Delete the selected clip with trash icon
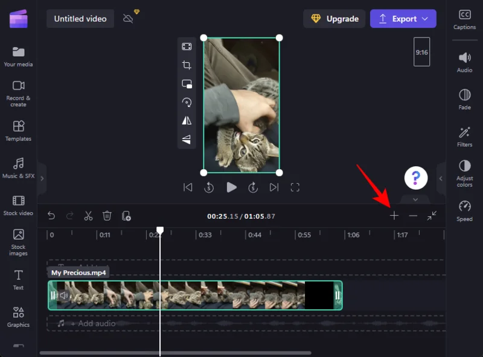This screenshot has height=357, width=483. pyautogui.click(x=107, y=216)
